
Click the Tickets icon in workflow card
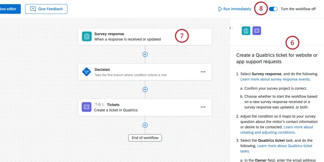[x=87, y=107]
